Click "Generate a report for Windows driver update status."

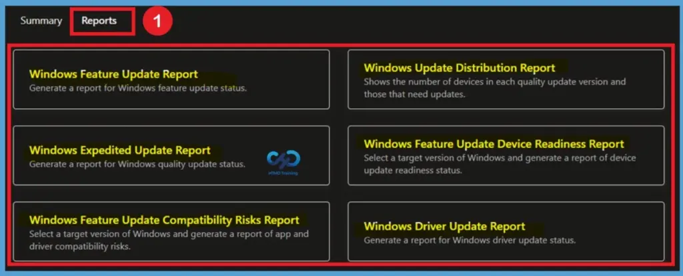(x=470, y=240)
